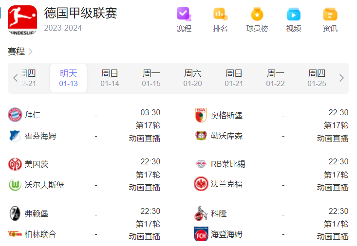The height and width of the screenshot is (246, 357).
Task: Click the 德国甲级联赛 title
Action: tap(80, 13)
